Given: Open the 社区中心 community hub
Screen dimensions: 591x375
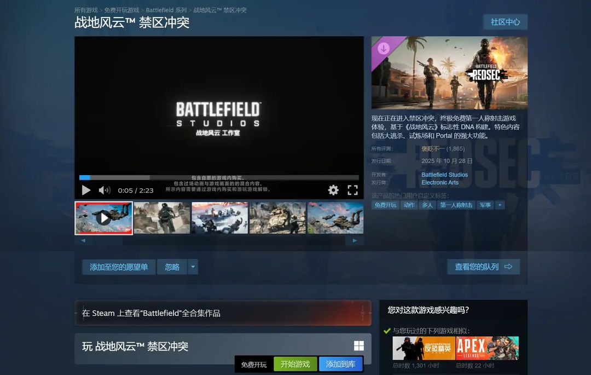Looking at the screenshot, I should (x=505, y=22).
